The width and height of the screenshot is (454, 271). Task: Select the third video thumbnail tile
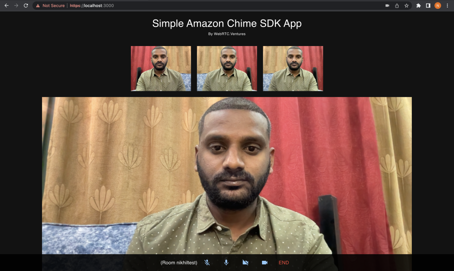click(x=293, y=69)
